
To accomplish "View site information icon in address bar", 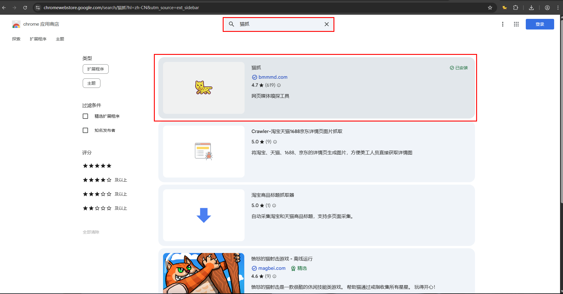I will [38, 8].
